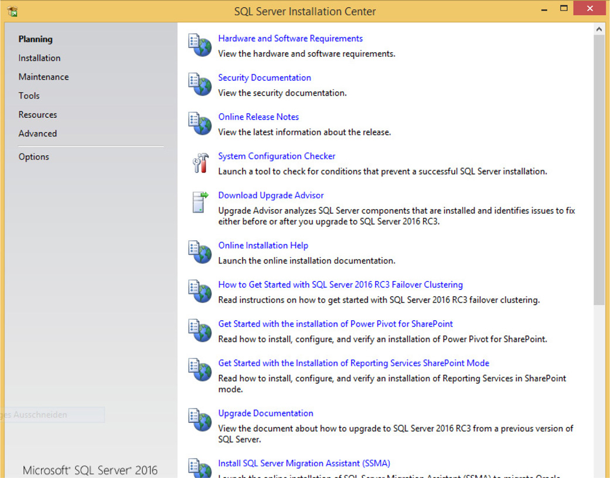This screenshot has height=478, width=610.
Task: Click the Hardware and Software Requirements globe icon
Action: [200, 45]
